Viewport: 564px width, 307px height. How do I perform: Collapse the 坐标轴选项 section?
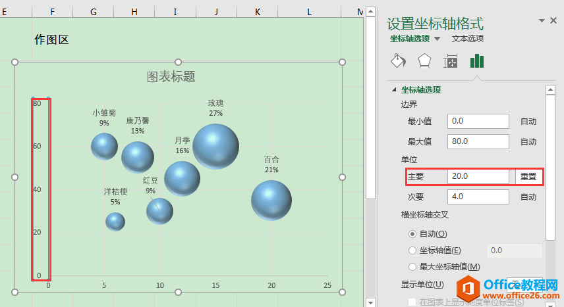click(394, 90)
